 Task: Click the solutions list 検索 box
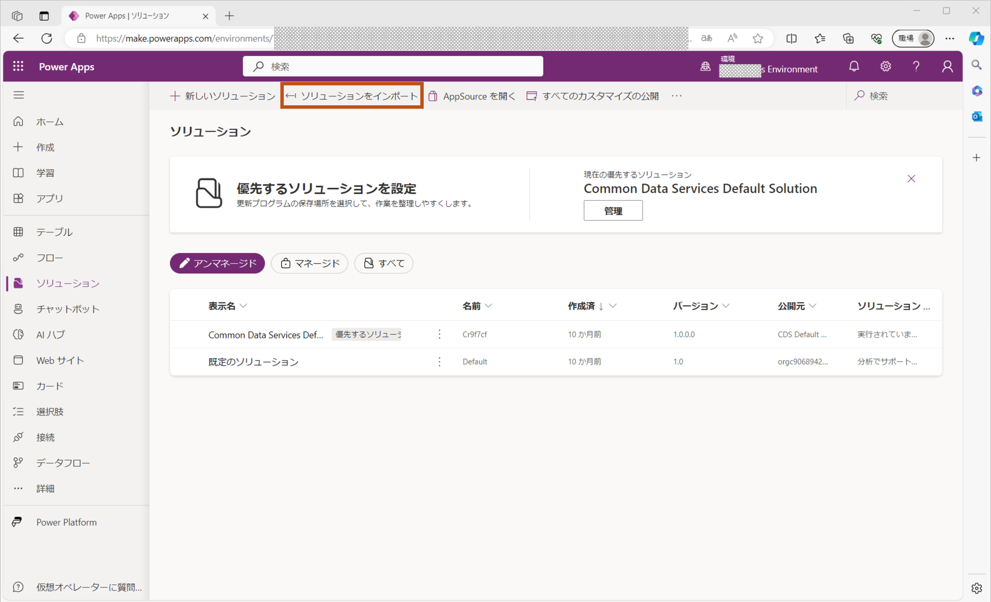pos(903,96)
